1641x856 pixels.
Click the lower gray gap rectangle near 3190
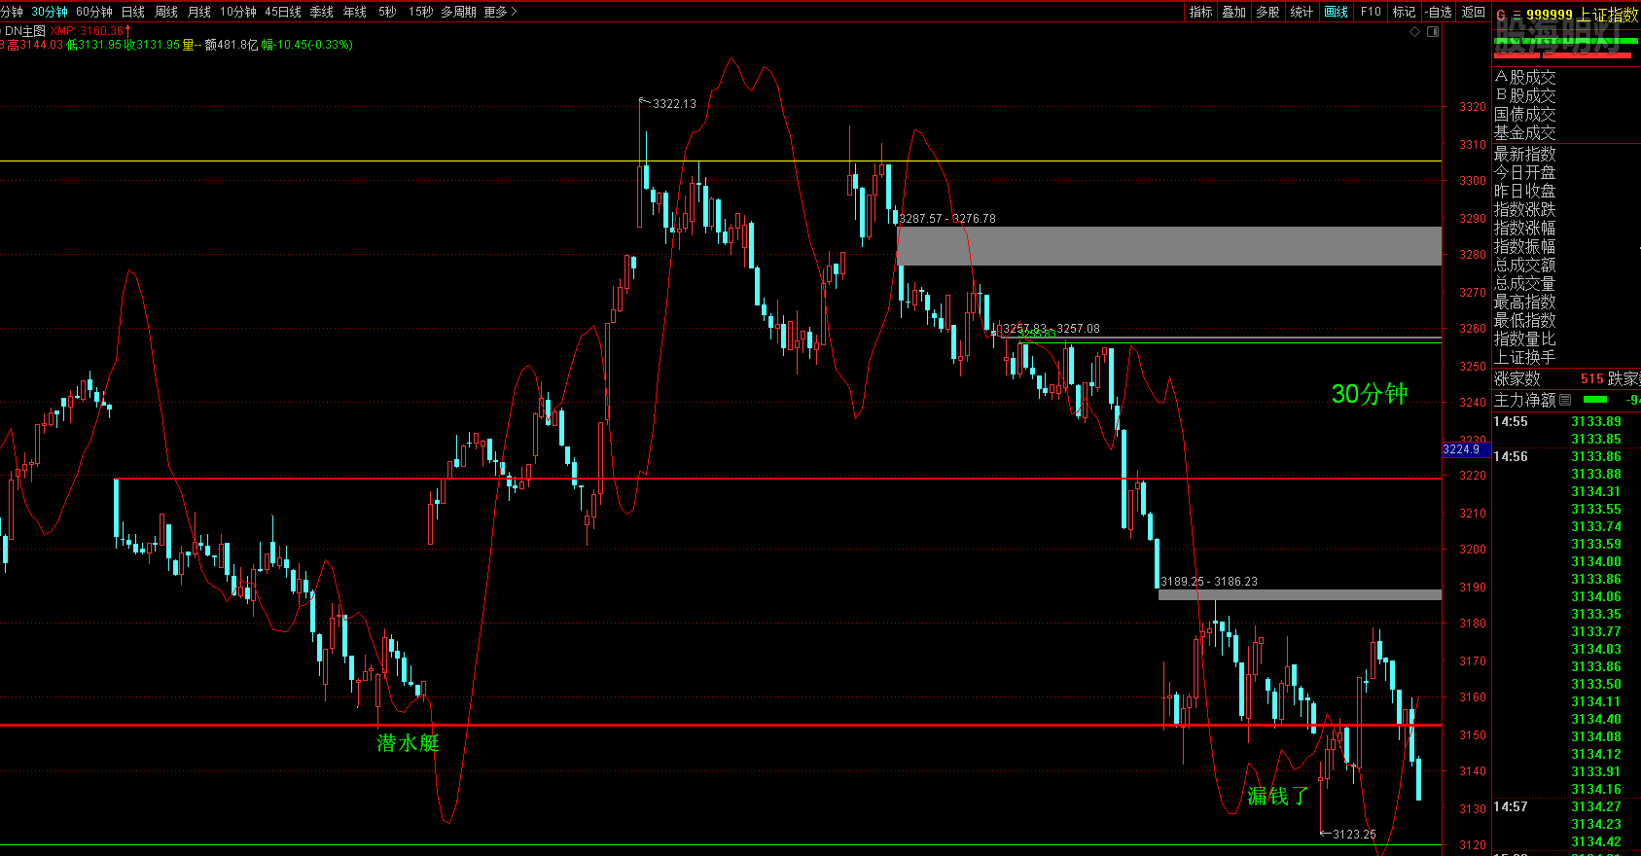click(x=1300, y=594)
